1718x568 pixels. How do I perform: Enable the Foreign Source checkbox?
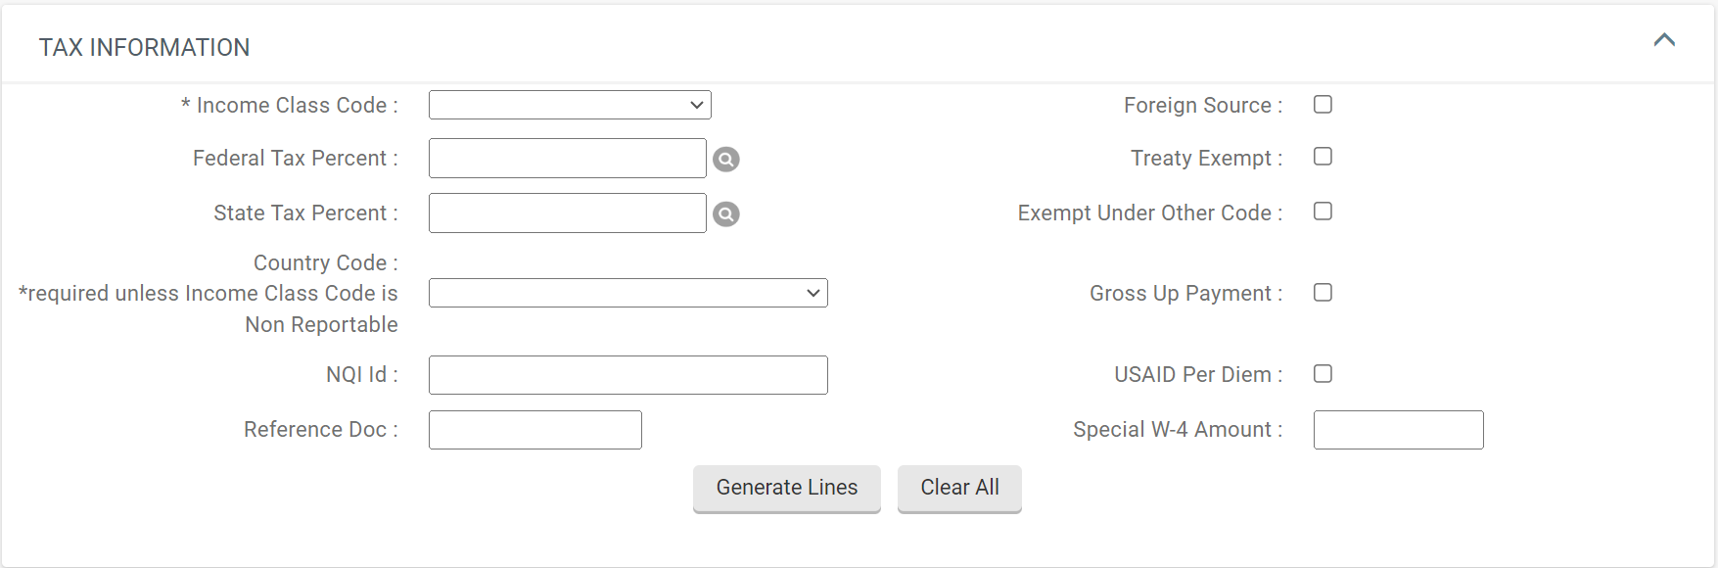coord(1323,104)
